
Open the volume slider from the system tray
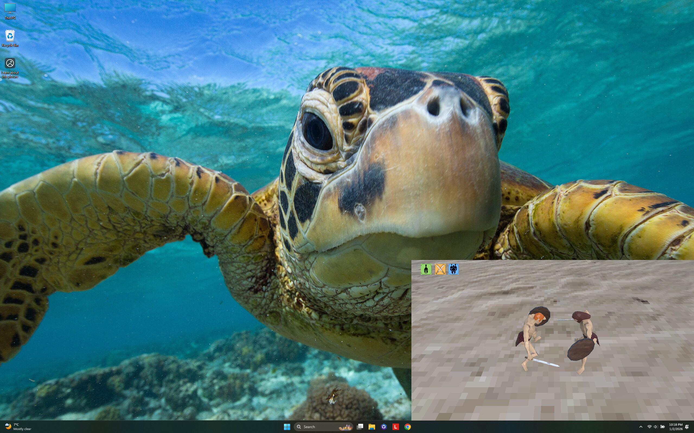point(656,427)
